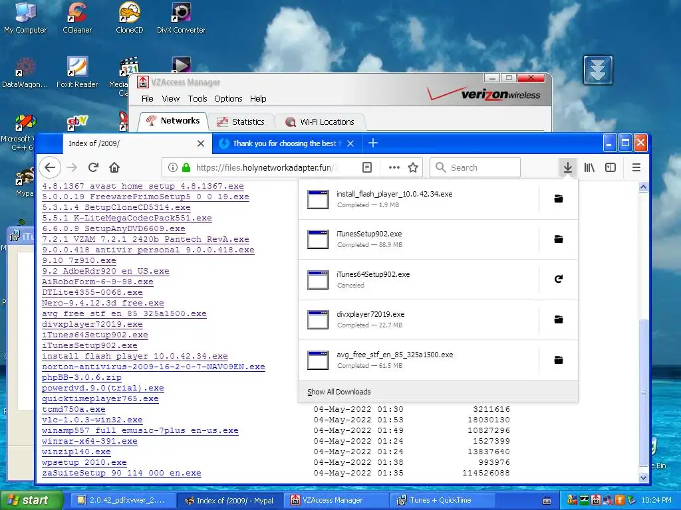
Task: Open link winzip140.exe
Action: [x=76, y=452]
